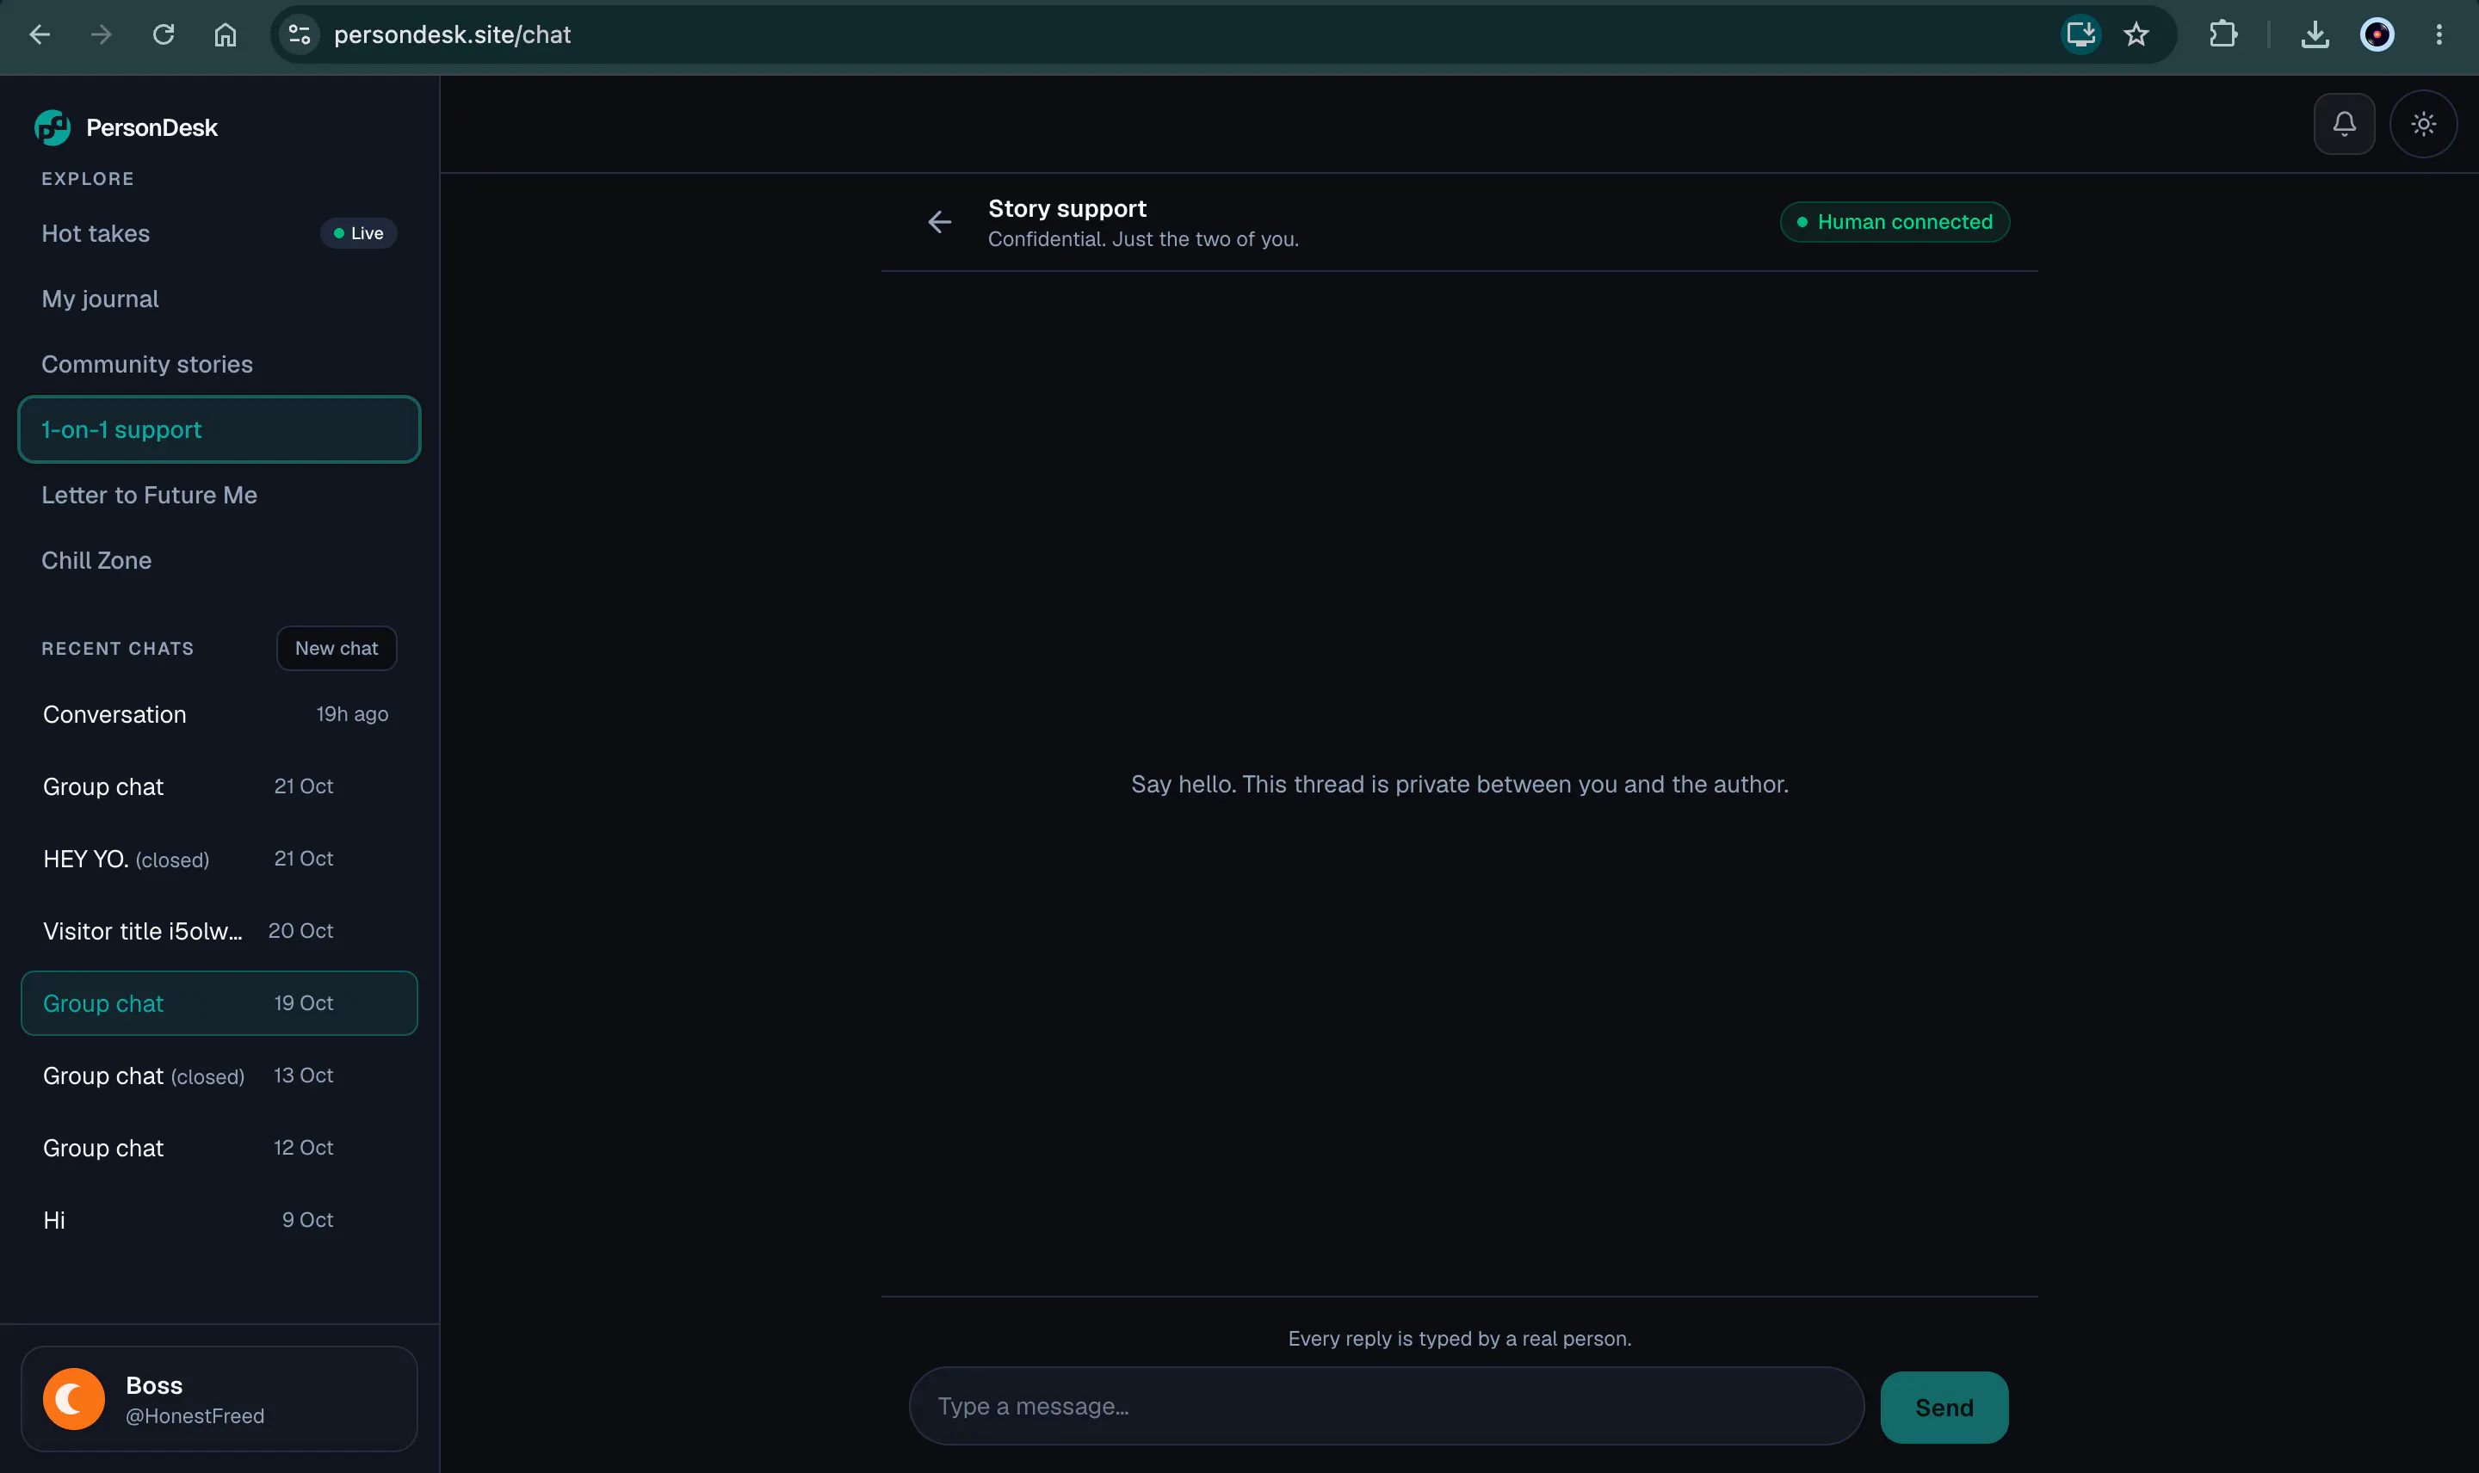Toggle light theme with sun icon
2479x1473 pixels.
pos(2422,124)
